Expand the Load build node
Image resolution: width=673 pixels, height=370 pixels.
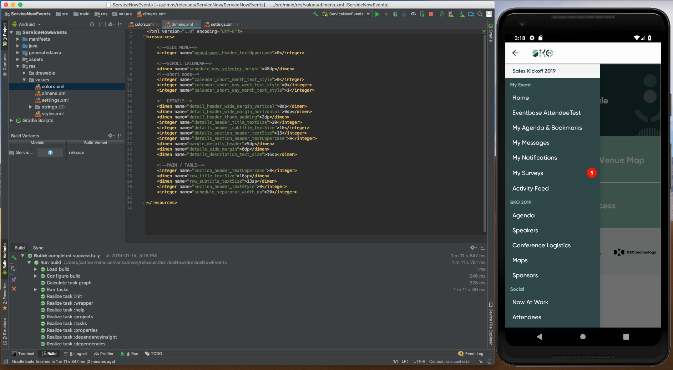click(36, 269)
